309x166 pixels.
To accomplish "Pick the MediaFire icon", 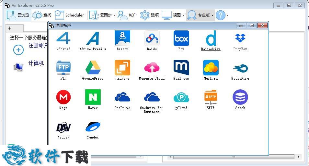I will click(240, 68).
